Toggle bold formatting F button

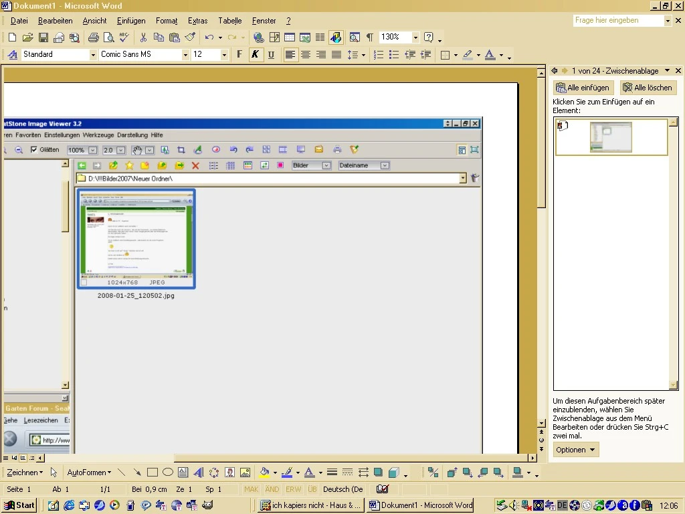pyautogui.click(x=239, y=55)
